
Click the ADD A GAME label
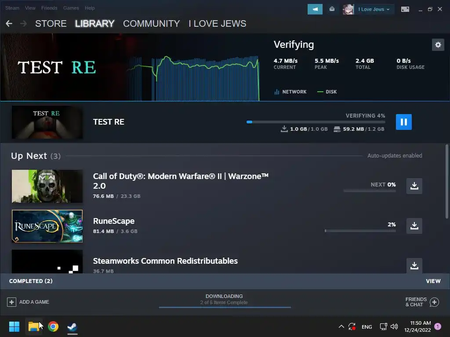[34, 302]
